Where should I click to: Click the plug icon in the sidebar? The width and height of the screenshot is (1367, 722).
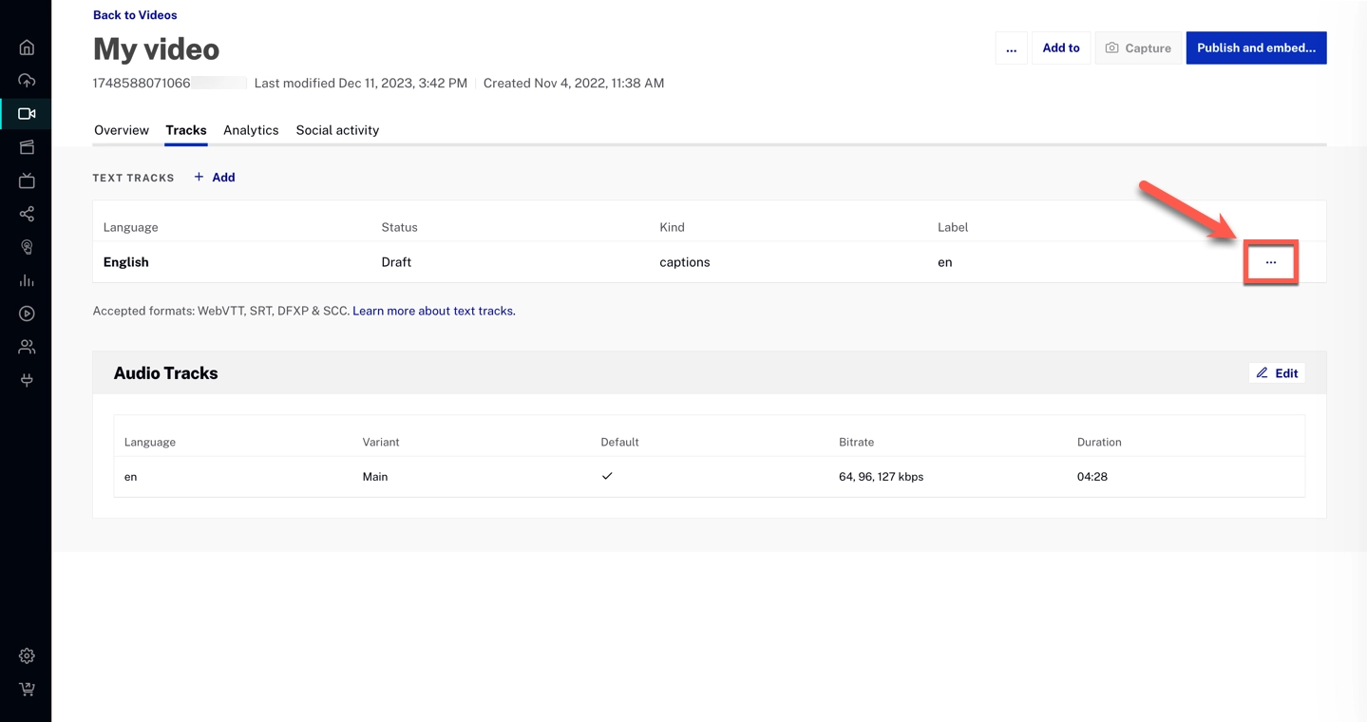(27, 380)
